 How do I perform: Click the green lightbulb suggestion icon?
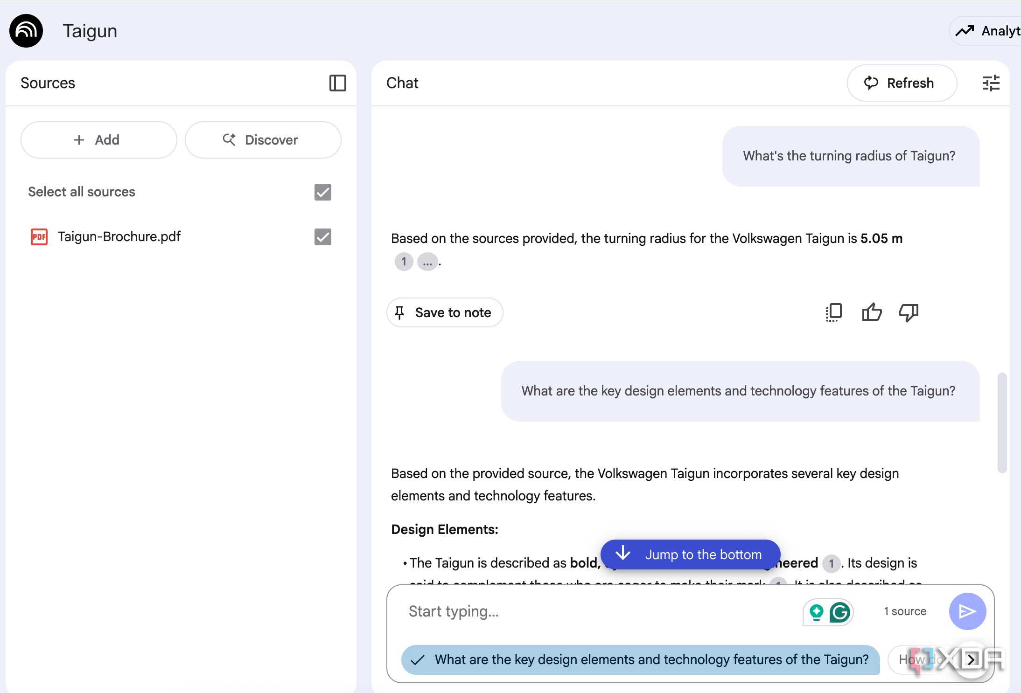[x=817, y=612]
